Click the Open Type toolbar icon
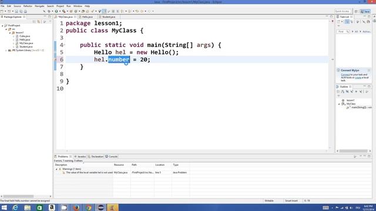Viewport: 376px width, 211px height. point(83,11)
